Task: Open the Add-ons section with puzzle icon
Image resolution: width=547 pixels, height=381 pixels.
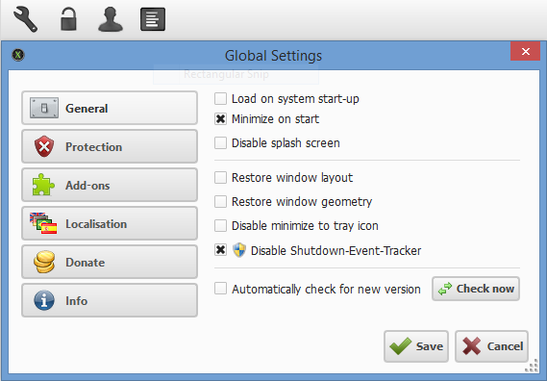Action: (110, 185)
